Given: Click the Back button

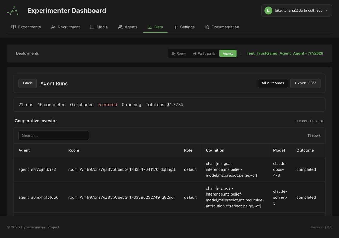Looking at the screenshot, I should click(x=28, y=83).
